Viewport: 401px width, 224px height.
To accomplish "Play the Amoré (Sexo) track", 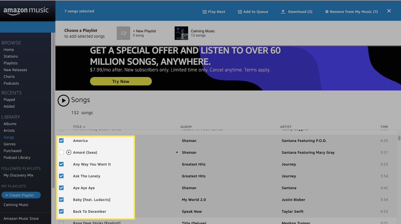I will [x=69, y=152].
